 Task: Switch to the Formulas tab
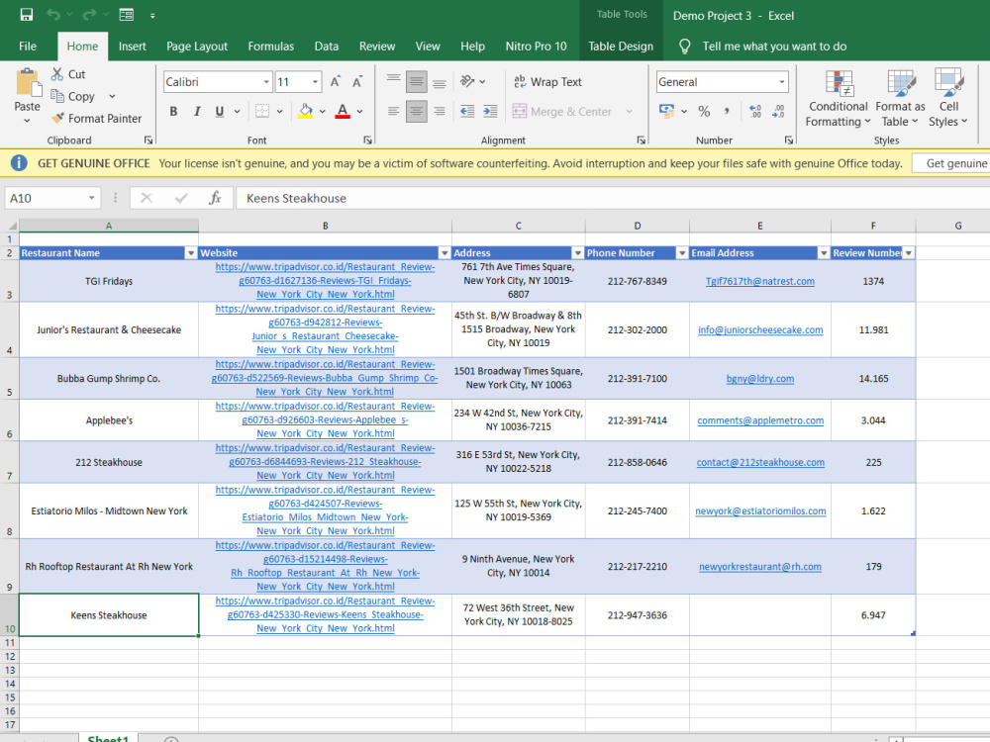coord(271,46)
